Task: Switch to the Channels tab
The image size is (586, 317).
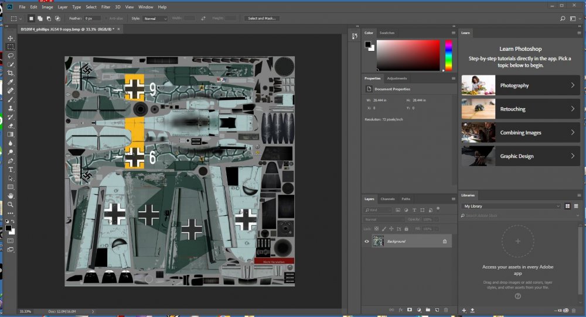Action: click(388, 199)
